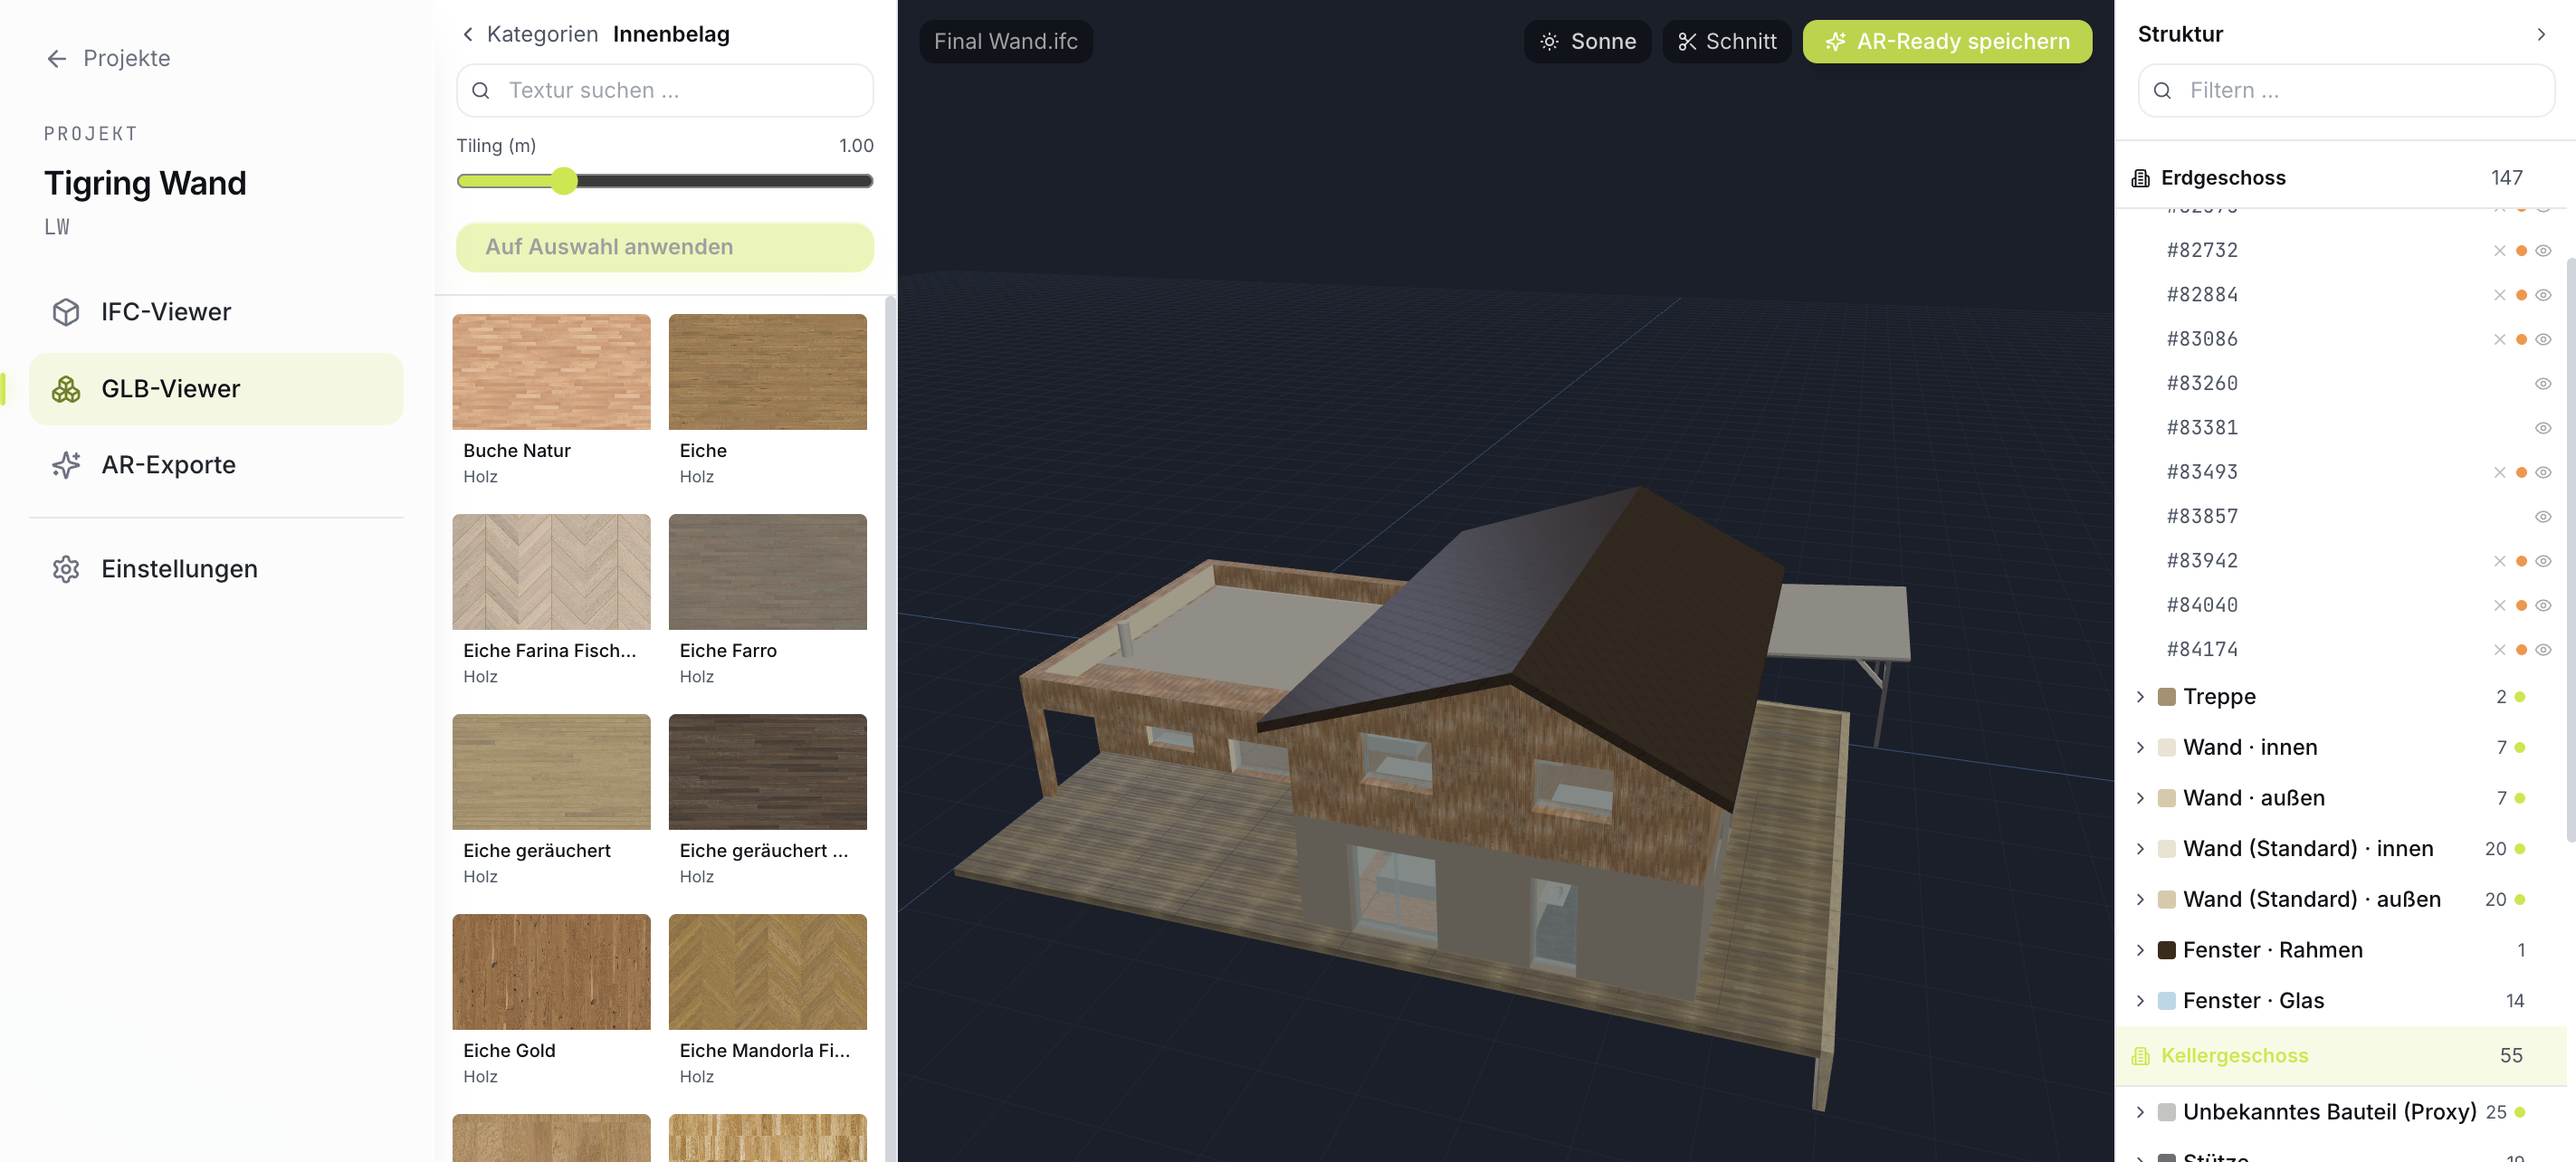Hide element #83942 via eye icon

pyautogui.click(x=2543, y=561)
